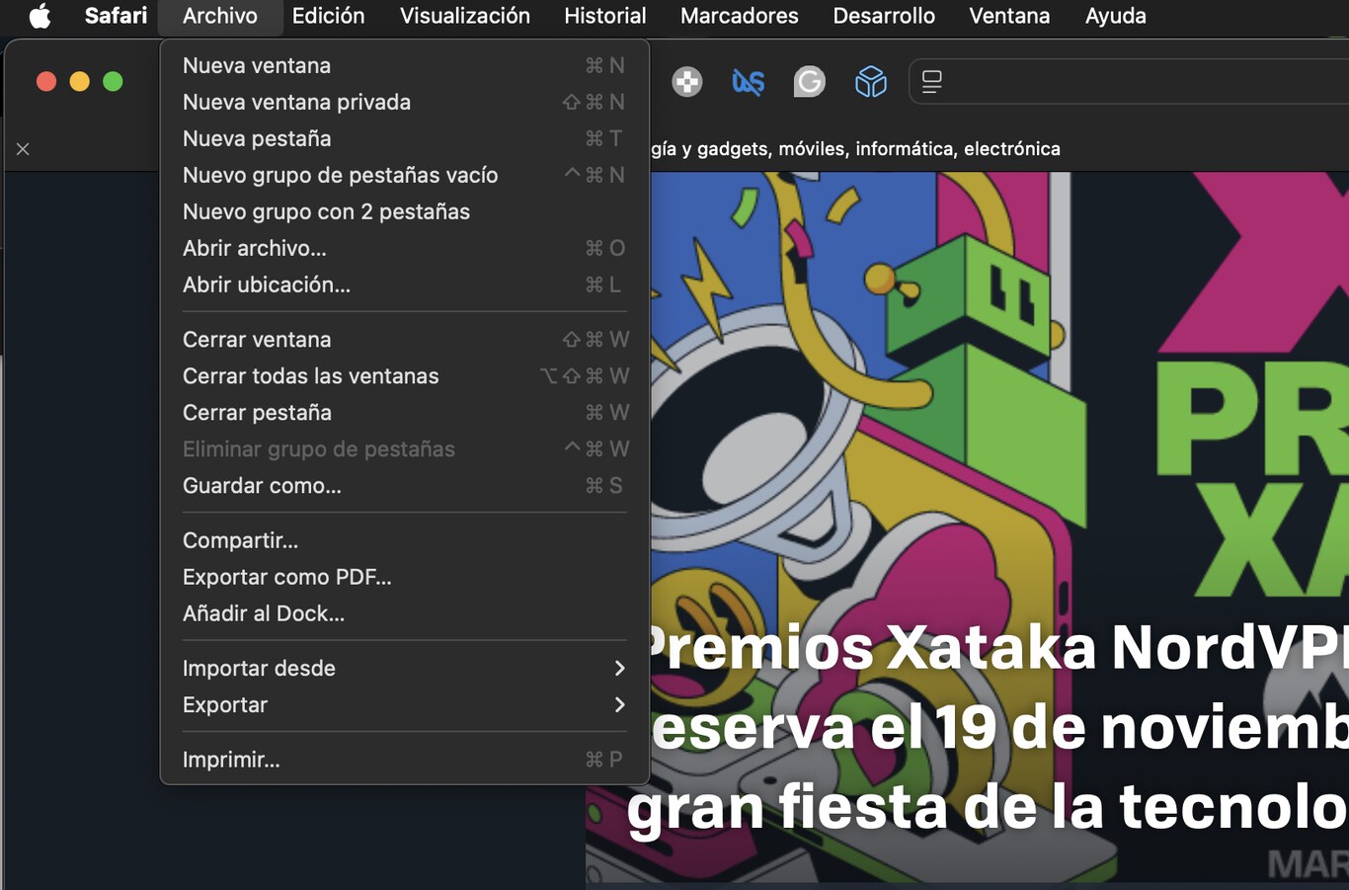
Task: Open the Historial menu
Action: [605, 16]
